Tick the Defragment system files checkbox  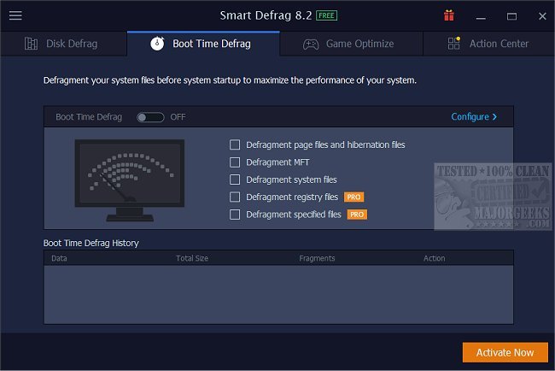pos(235,180)
